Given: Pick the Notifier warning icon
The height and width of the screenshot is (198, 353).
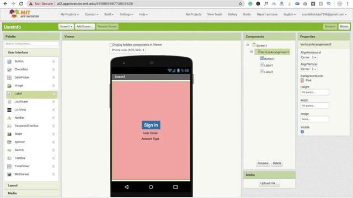Looking at the screenshot, I should (9, 118).
